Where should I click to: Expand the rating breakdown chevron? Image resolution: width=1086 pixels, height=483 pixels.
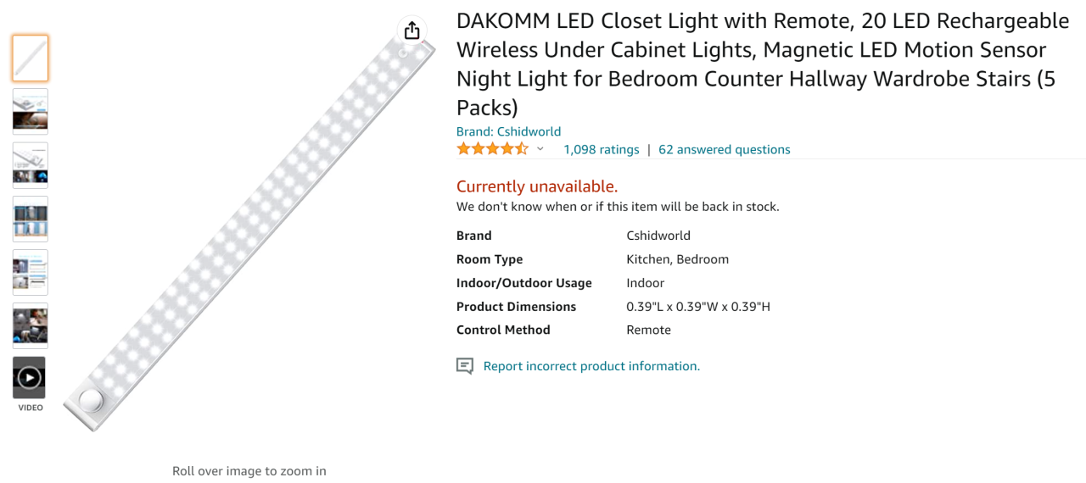(540, 149)
